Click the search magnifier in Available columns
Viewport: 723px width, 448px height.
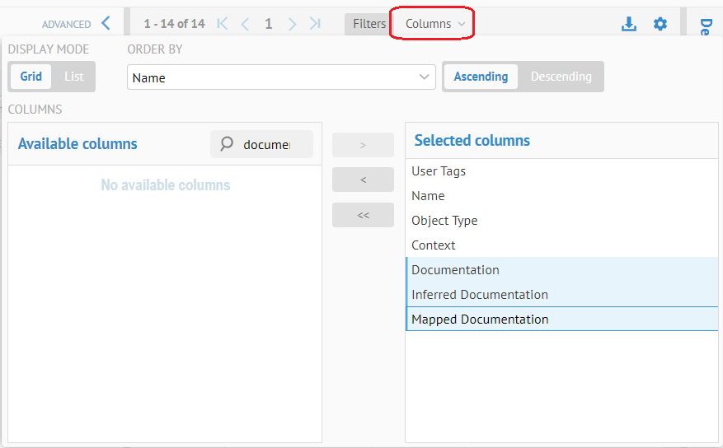click(x=228, y=144)
